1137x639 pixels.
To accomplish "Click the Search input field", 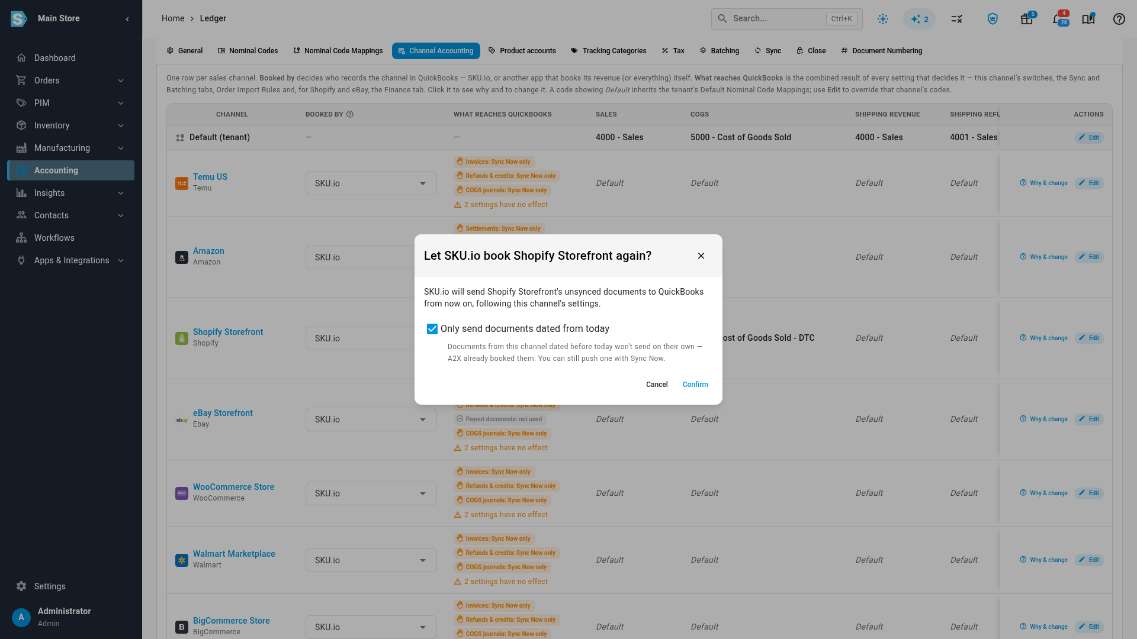I will [x=786, y=19].
